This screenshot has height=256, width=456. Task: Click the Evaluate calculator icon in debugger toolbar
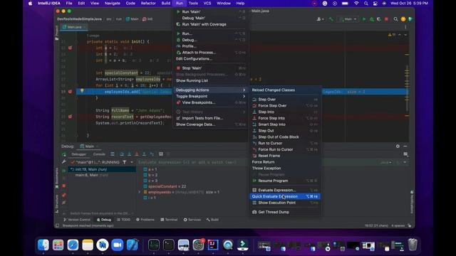pyautogui.click(x=161, y=154)
